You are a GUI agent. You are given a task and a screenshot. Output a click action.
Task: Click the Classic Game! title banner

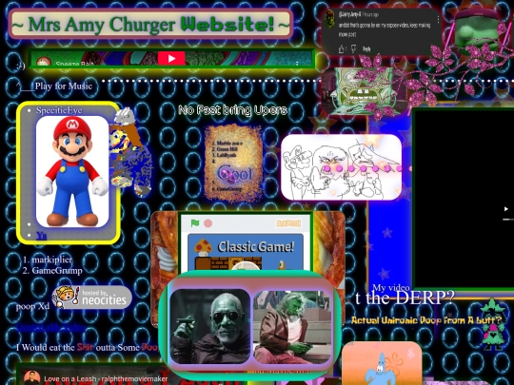(256, 246)
